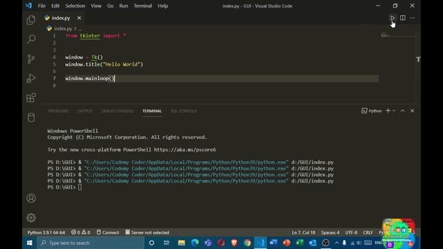Screen dimensions: 443x249
Task: Open the Help menu
Action: tap(163, 6)
